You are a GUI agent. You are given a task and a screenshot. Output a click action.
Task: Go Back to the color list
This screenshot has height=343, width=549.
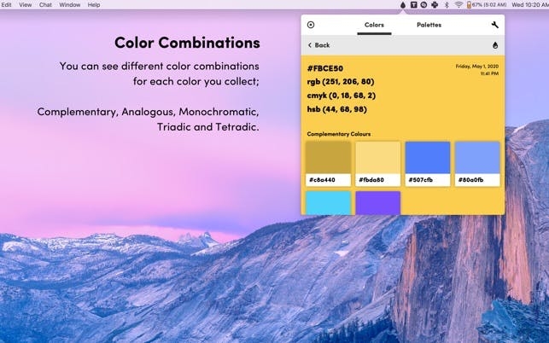[x=318, y=45]
